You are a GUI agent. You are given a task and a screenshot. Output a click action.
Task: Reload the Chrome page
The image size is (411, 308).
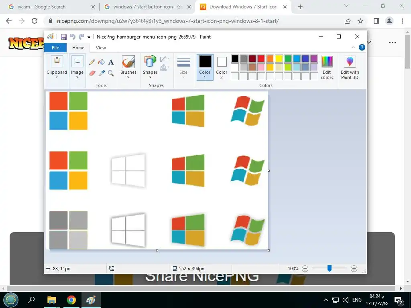(x=35, y=21)
